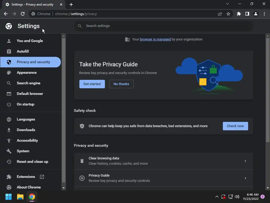
Task: Click the power icon for On startup
Action: [x=9, y=104]
